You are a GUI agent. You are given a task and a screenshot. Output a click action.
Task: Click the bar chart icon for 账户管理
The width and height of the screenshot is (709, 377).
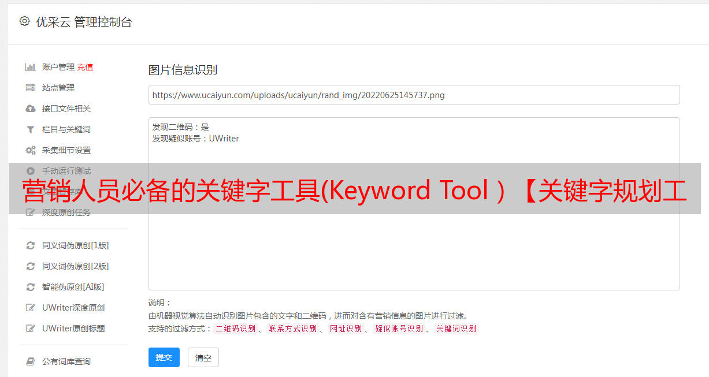31,67
